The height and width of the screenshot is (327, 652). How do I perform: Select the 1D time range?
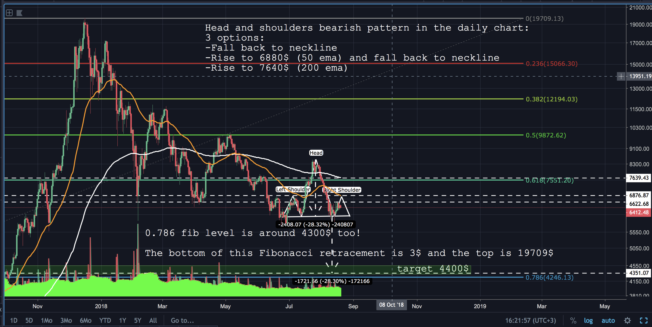tap(14, 321)
